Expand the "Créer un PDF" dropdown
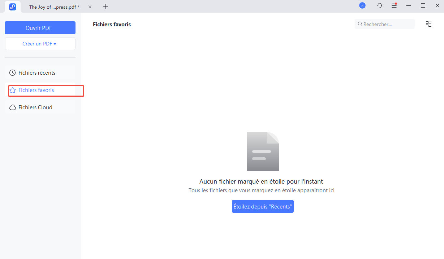Screen dimensions: 444x259 click(x=40, y=44)
